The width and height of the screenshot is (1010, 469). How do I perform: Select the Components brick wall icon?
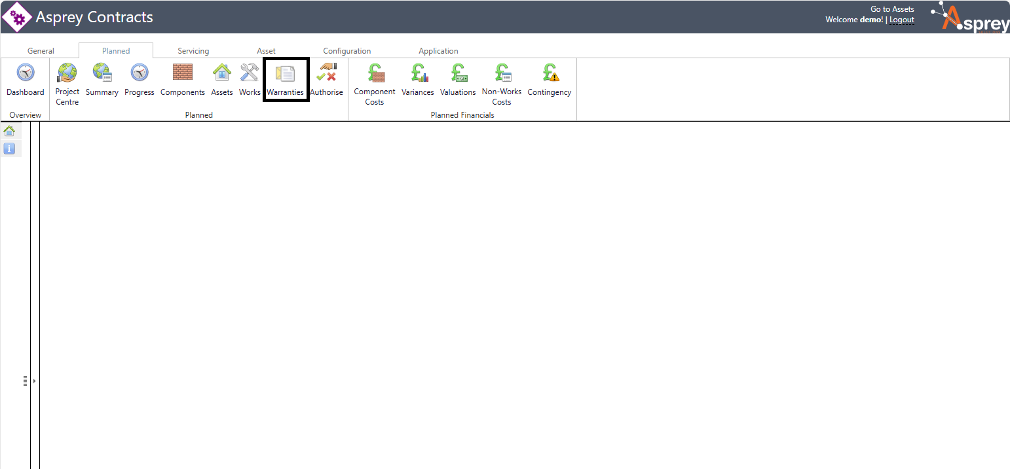[182, 73]
